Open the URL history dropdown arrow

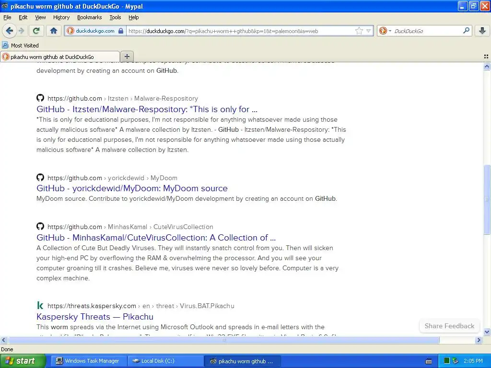[369, 31]
